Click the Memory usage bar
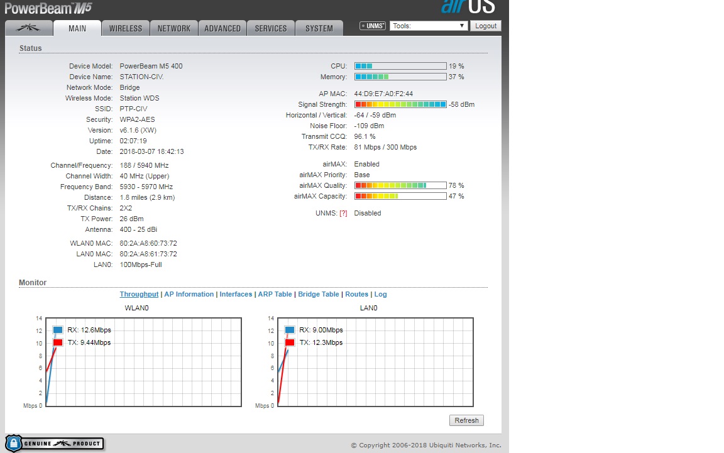This screenshot has height=453, width=724. [400, 77]
